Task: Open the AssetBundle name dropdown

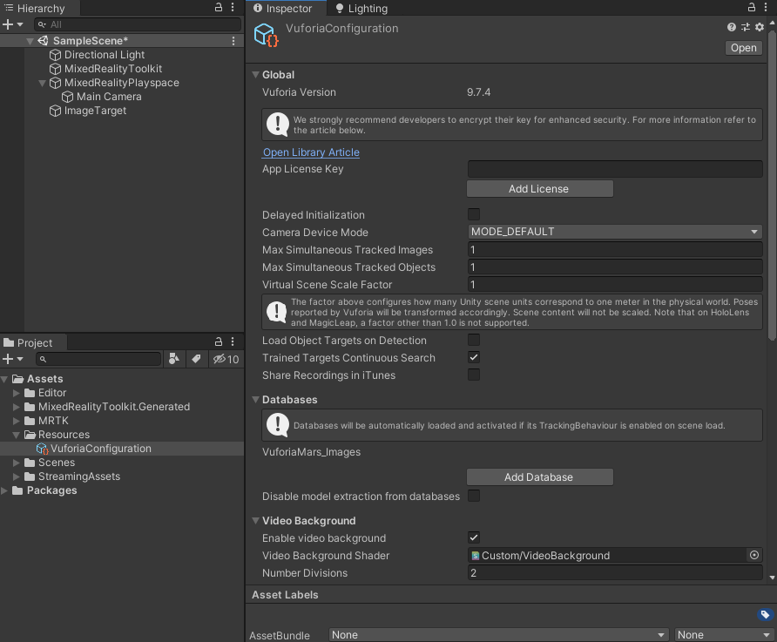Action: pos(498,634)
